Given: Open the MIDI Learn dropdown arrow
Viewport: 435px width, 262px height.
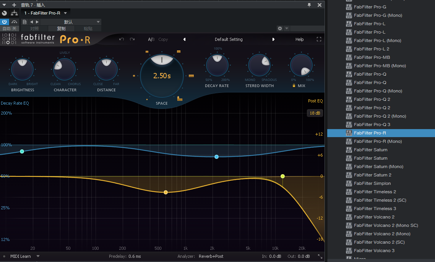Looking at the screenshot, I should pos(38,256).
